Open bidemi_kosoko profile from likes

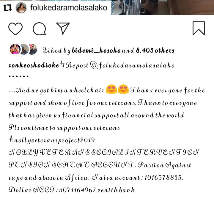(x=96, y=50)
